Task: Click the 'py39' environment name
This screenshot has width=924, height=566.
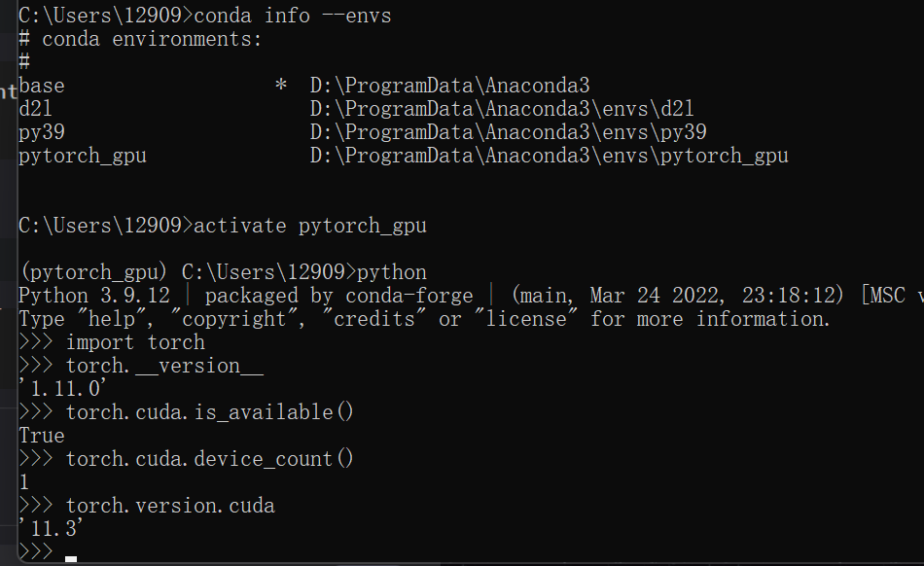Action: [42, 132]
